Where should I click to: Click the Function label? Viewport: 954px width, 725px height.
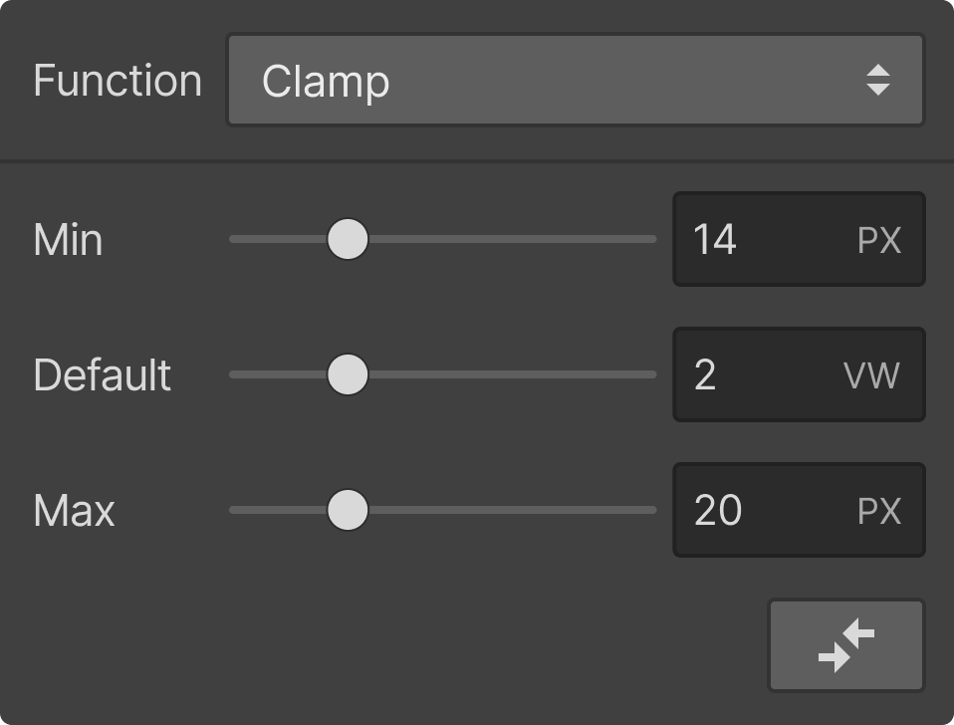pyautogui.click(x=118, y=81)
